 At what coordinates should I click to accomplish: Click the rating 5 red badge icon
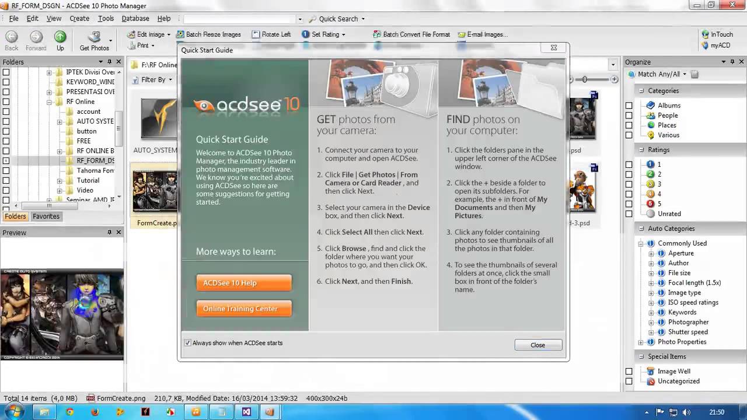click(651, 204)
